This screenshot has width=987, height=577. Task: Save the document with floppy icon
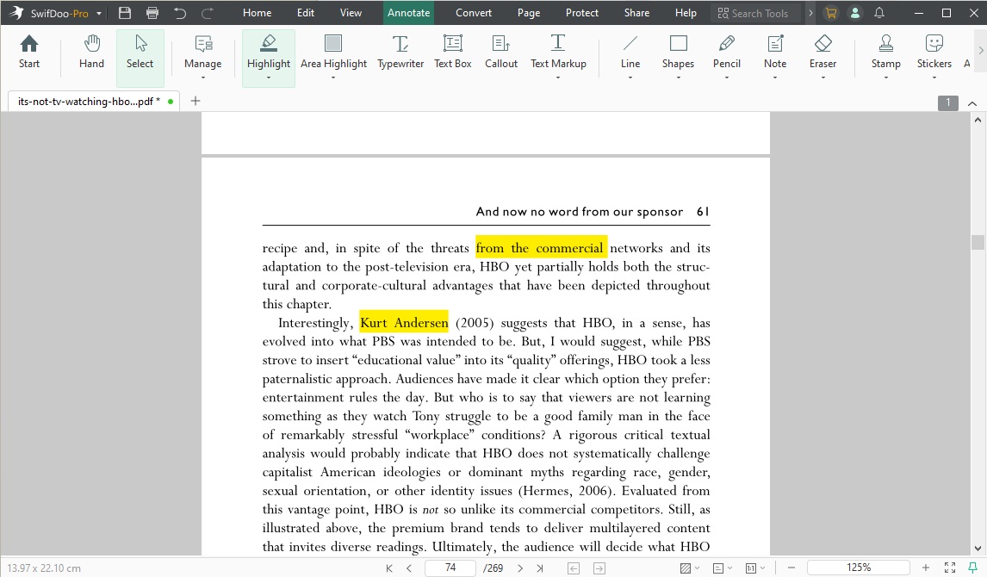tap(125, 13)
